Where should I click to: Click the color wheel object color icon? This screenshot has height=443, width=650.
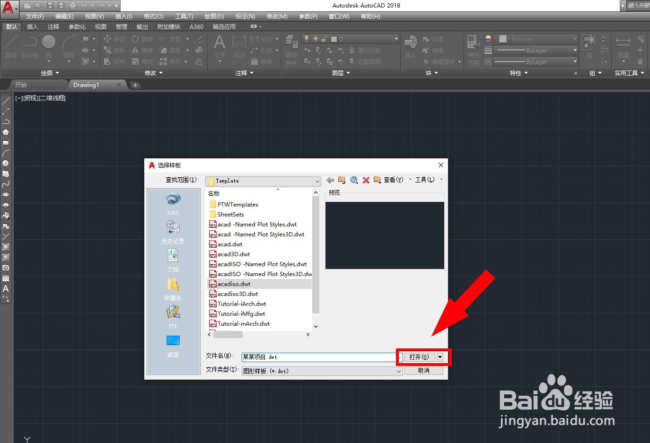click(x=488, y=39)
